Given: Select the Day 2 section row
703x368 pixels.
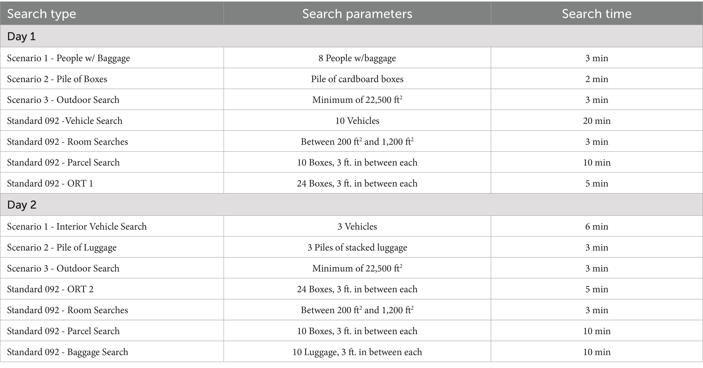Looking at the screenshot, I should (22, 205).
